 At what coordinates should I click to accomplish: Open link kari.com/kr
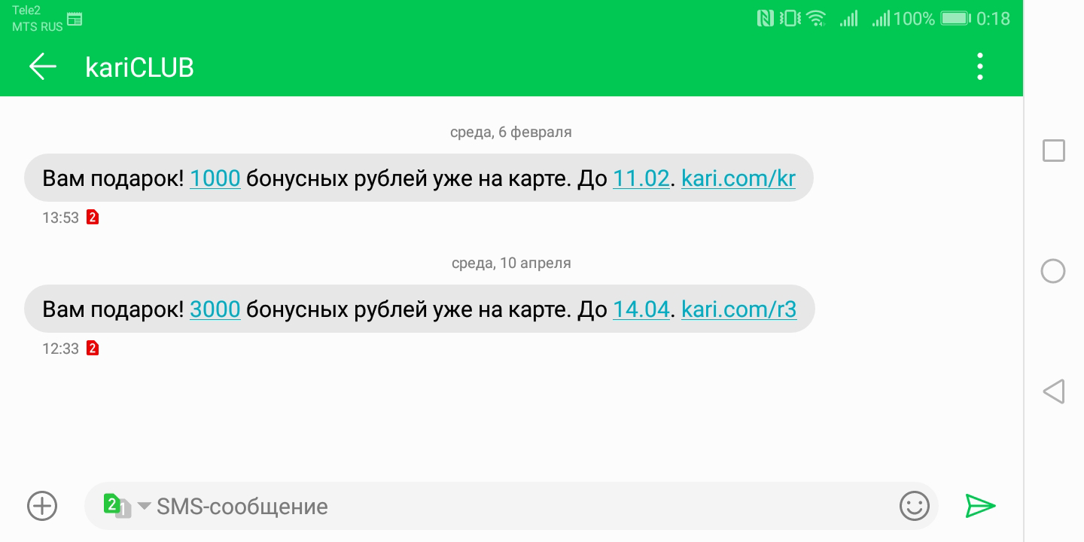pyautogui.click(x=738, y=178)
